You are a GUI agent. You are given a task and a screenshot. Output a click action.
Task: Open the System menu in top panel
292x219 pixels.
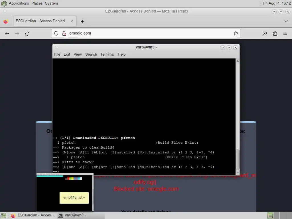(x=51, y=3)
